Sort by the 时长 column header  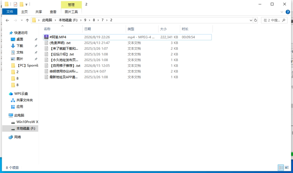point(196,29)
